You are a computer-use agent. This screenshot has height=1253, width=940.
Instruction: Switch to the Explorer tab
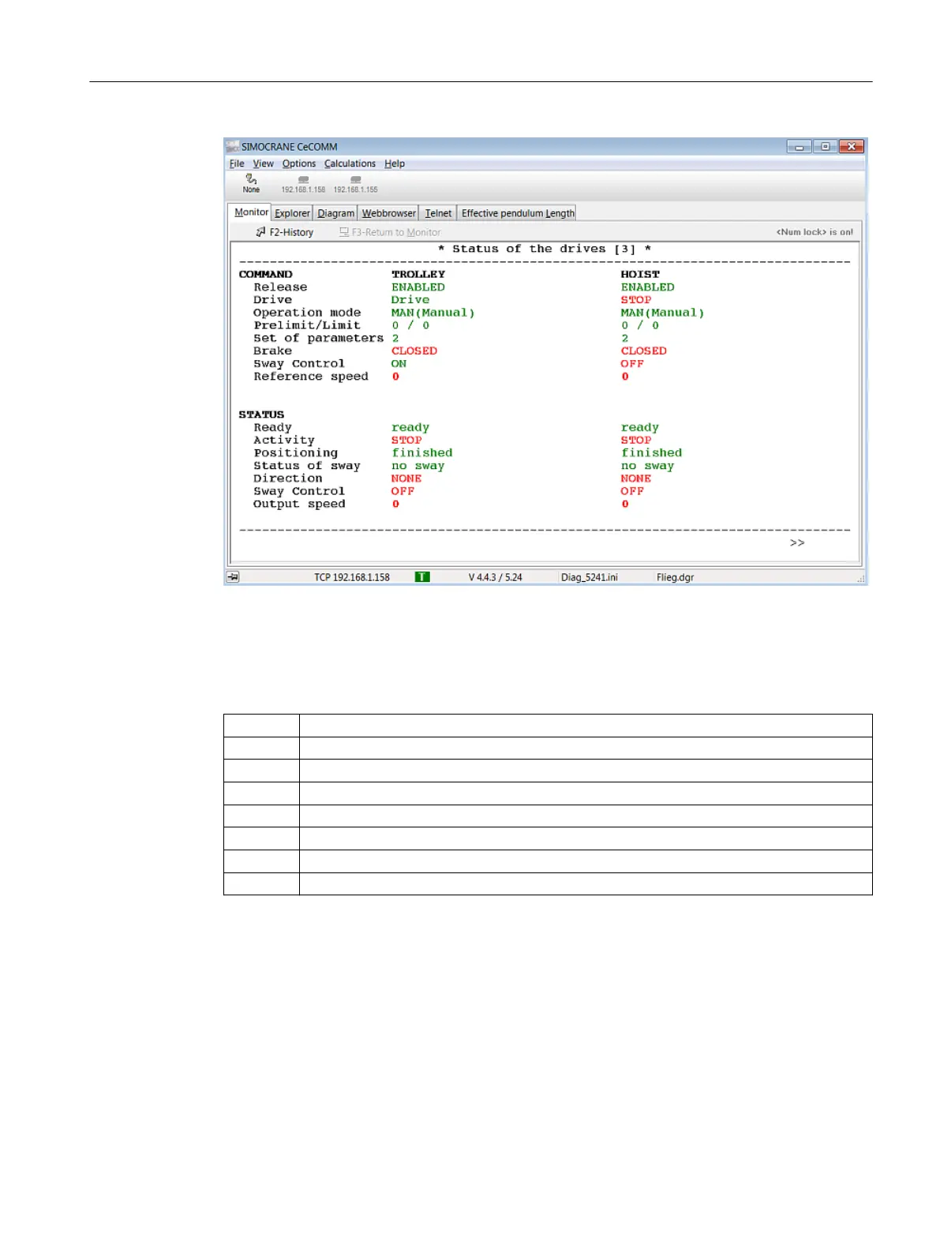coord(292,213)
